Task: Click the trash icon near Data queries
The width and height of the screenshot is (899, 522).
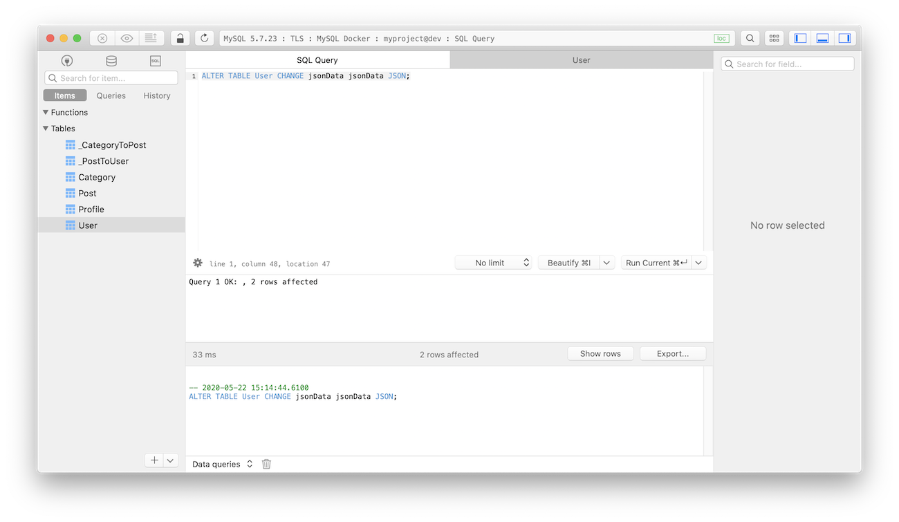Action: pyautogui.click(x=266, y=464)
